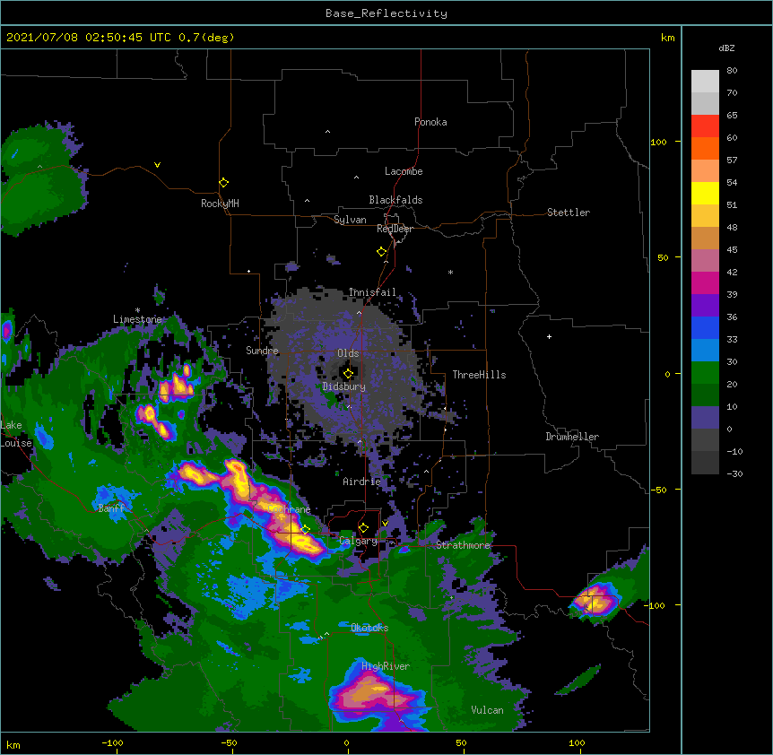Click the Limestone label
This screenshot has height=755, width=773.
(x=137, y=319)
